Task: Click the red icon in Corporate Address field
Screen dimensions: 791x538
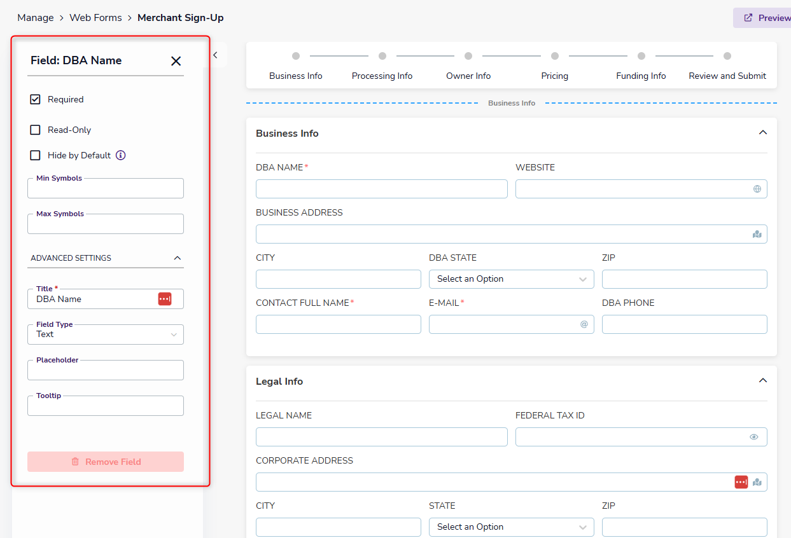Action: [x=741, y=482]
